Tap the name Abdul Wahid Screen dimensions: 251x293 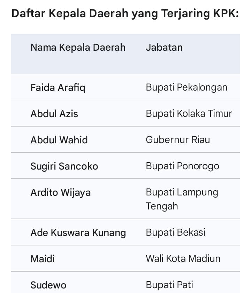59,140
